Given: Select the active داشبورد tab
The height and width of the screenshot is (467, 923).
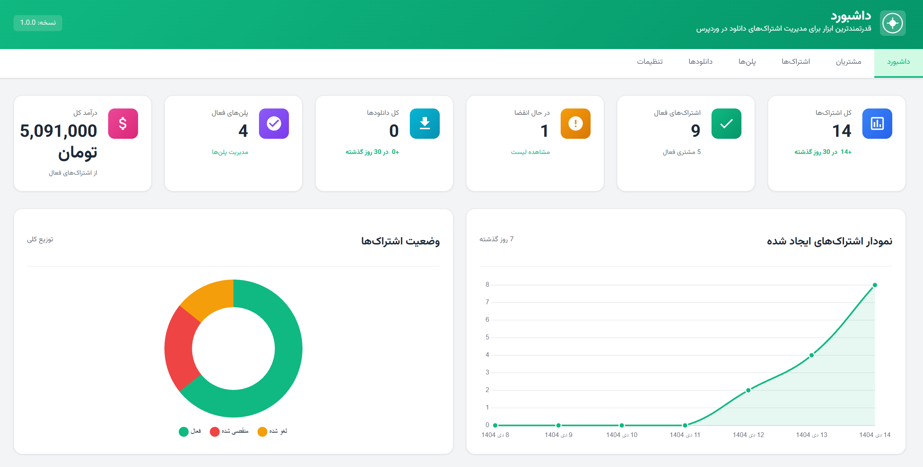Looking at the screenshot, I should coord(898,62).
